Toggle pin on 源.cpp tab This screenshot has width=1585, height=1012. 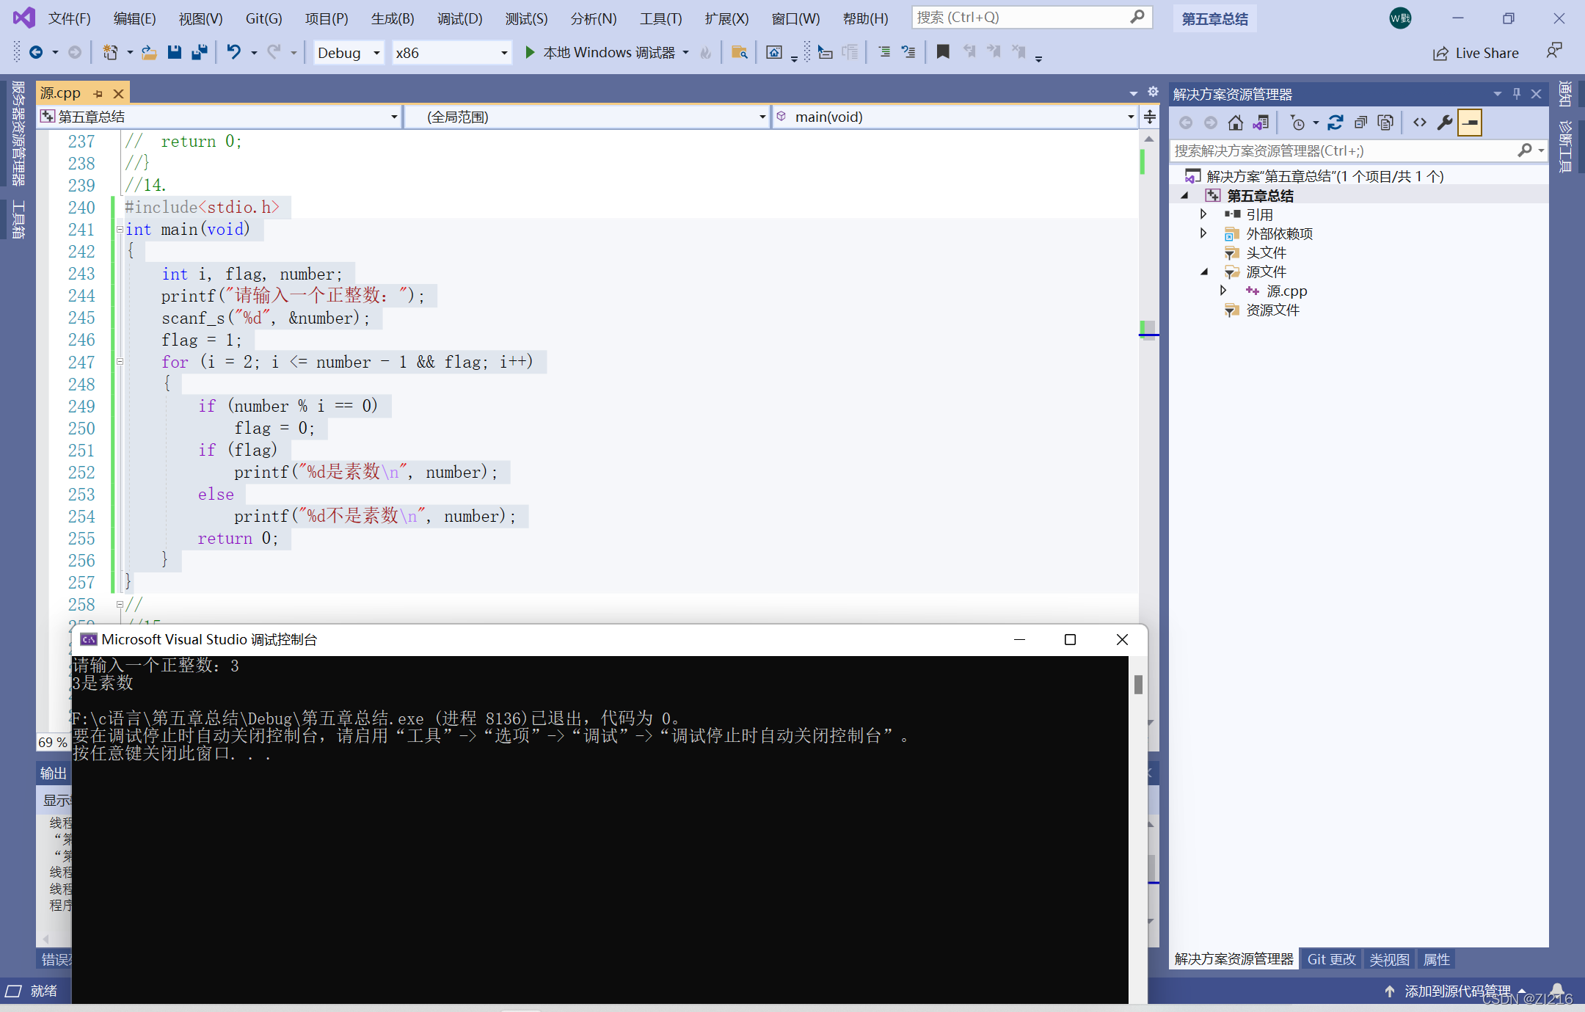coord(98,93)
